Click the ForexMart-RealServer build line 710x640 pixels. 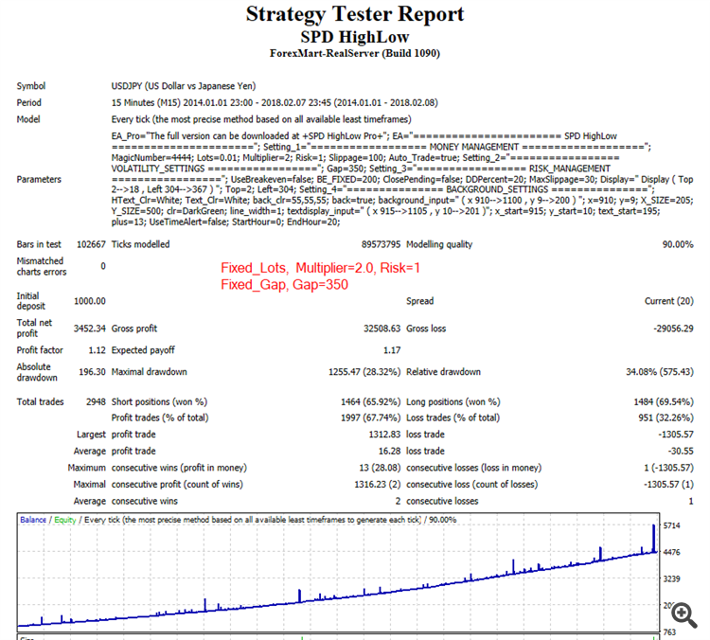[355, 53]
